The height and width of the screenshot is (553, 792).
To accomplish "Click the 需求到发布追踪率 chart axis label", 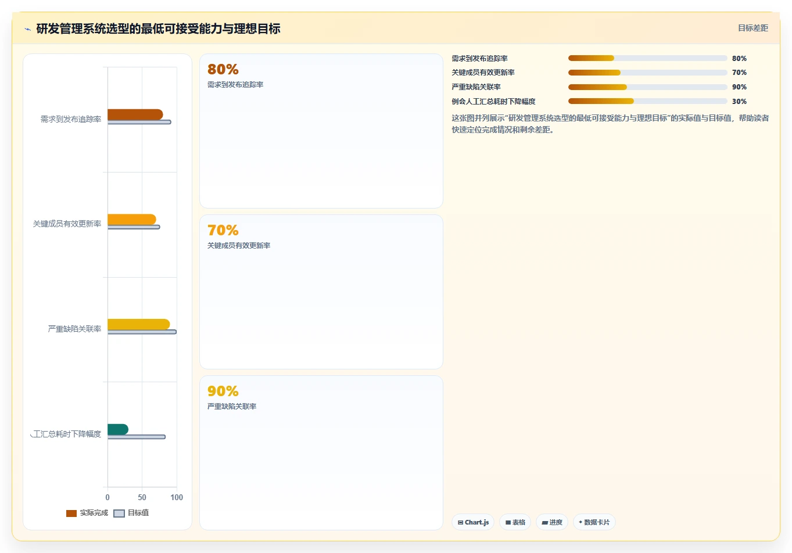I will point(71,119).
